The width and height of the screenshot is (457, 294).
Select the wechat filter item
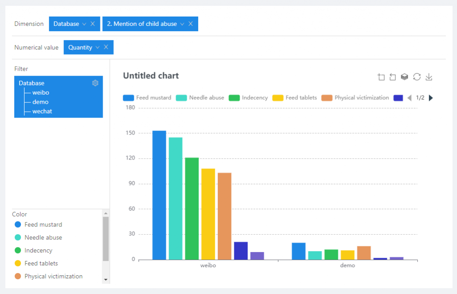pos(42,111)
